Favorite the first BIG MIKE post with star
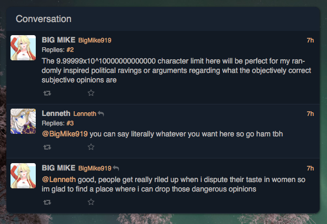The image size is (327, 224). [90, 93]
